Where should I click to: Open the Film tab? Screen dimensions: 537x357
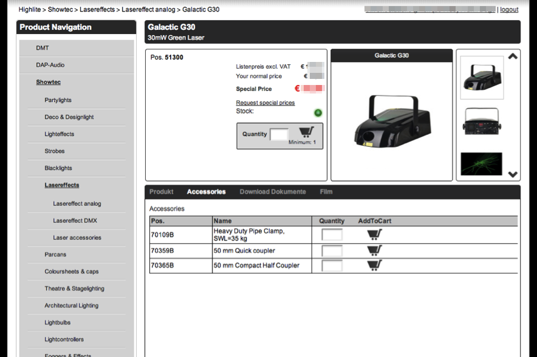click(326, 192)
